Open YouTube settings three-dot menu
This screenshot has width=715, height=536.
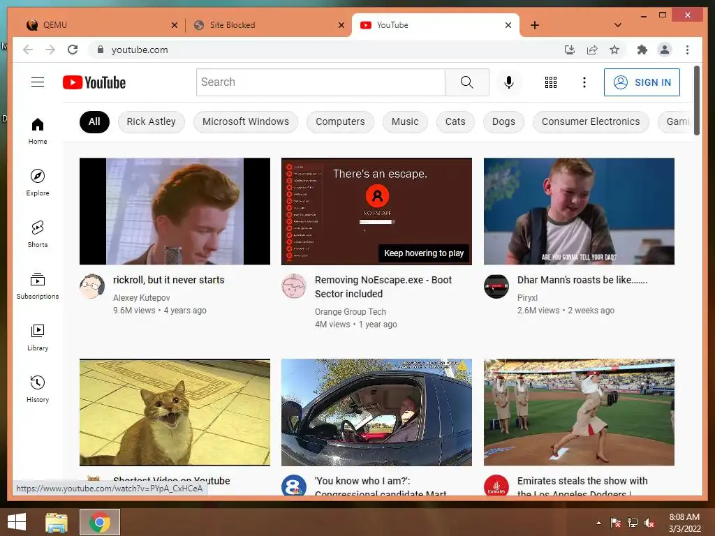tap(584, 82)
